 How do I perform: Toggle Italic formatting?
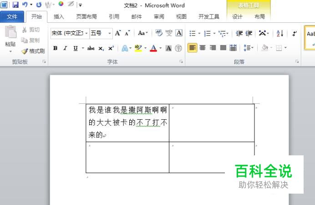(x=65, y=48)
